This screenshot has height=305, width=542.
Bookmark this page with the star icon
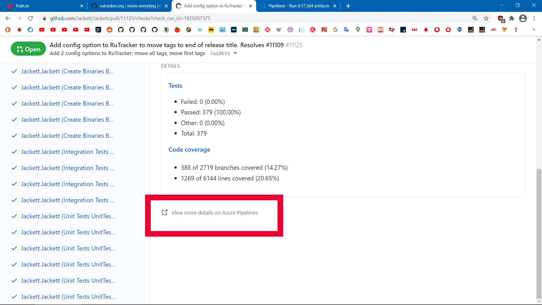486,18
